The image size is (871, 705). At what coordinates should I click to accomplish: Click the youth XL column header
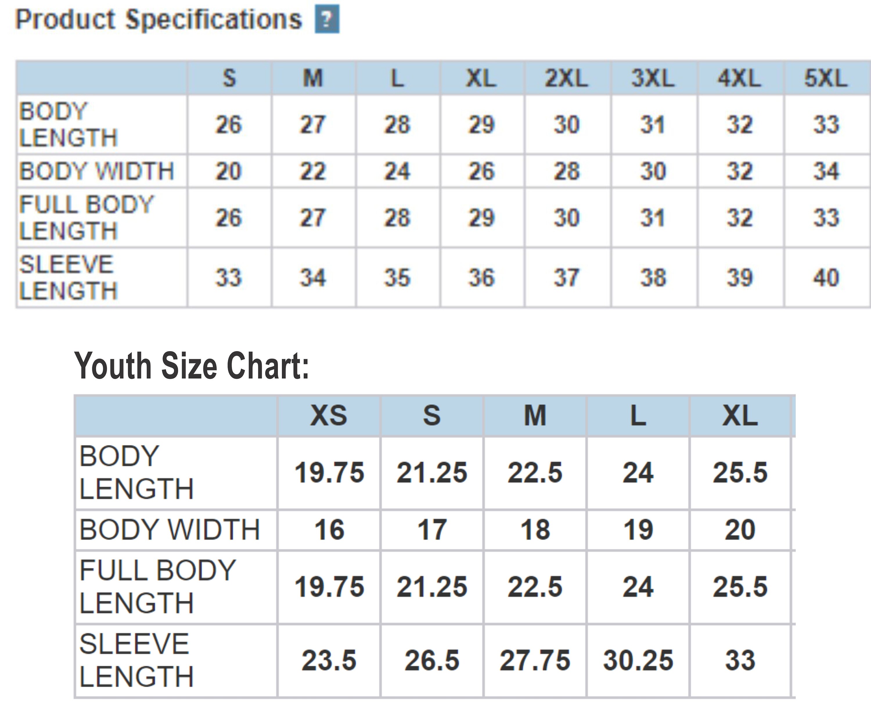click(740, 415)
